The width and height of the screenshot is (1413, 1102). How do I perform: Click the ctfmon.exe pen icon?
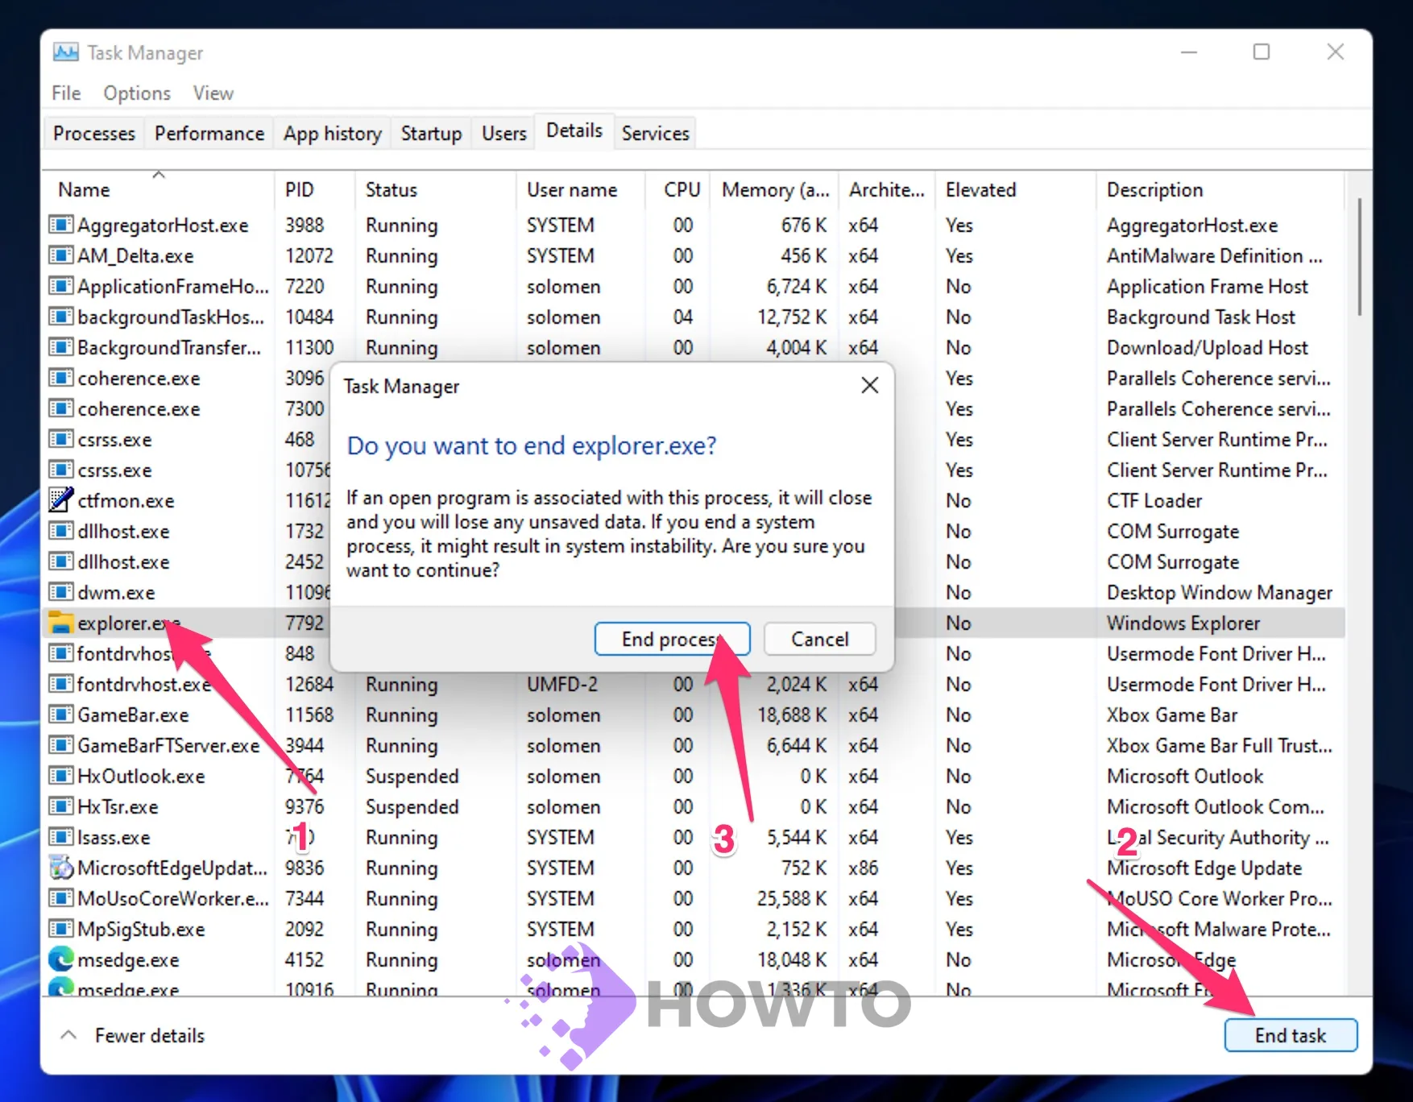tap(61, 500)
